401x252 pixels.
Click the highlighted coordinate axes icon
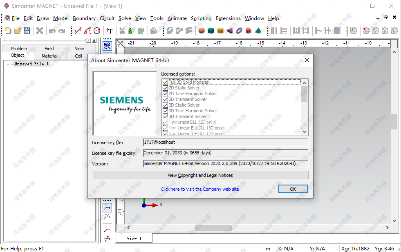pyautogui.click(x=107, y=207)
